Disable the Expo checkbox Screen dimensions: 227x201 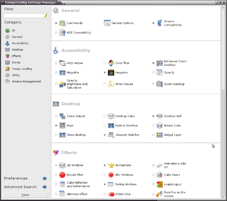point(56,126)
